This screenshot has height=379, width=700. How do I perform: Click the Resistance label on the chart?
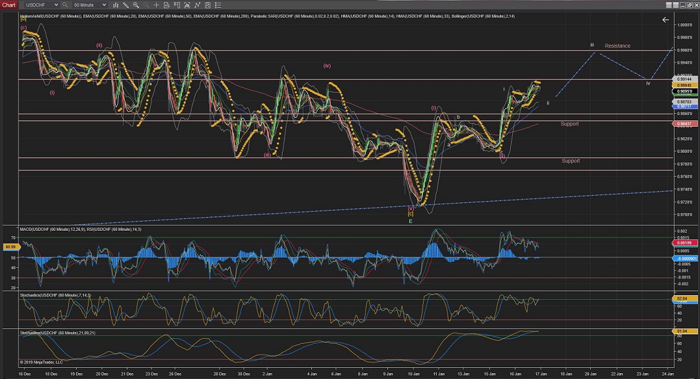pyautogui.click(x=617, y=46)
